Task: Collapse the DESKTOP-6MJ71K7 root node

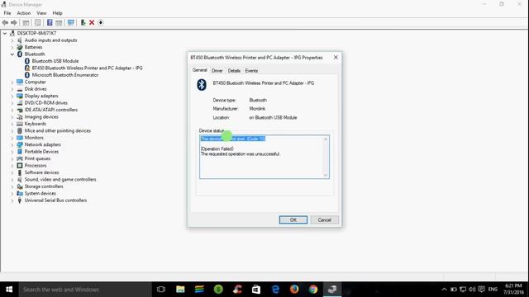Action: [5, 33]
